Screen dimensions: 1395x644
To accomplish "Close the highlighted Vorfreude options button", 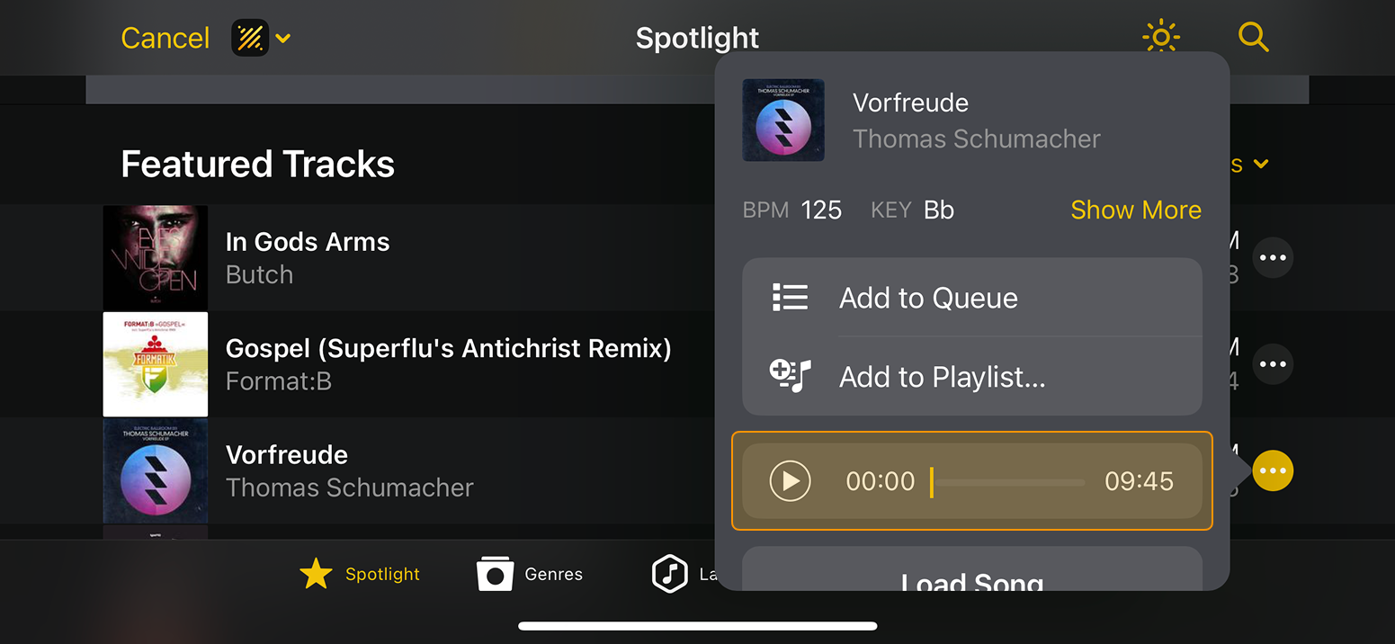I will (x=1273, y=470).
